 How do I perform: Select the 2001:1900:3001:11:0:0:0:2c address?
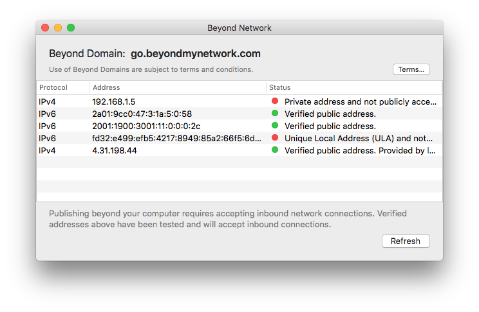click(x=146, y=126)
